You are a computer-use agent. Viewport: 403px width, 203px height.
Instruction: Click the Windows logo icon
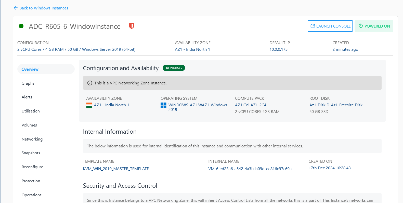tap(163, 105)
